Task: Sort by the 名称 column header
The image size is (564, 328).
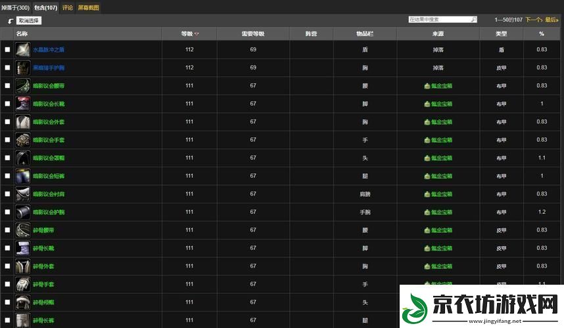Action: (22, 33)
